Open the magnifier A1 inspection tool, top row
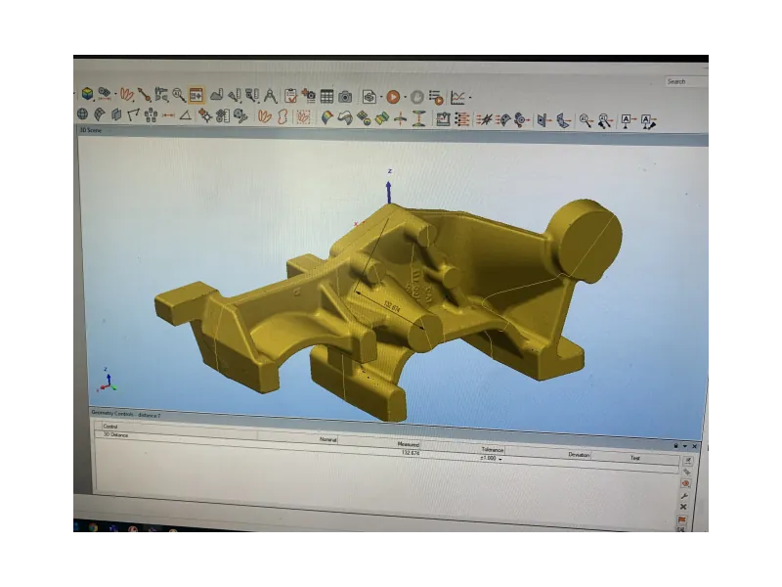The height and width of the screenshot is (587, 782). 179,95
